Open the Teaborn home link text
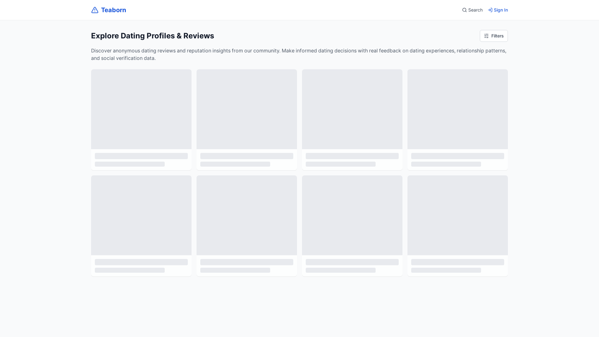599x337 pixels. click(x=114, y=10)
